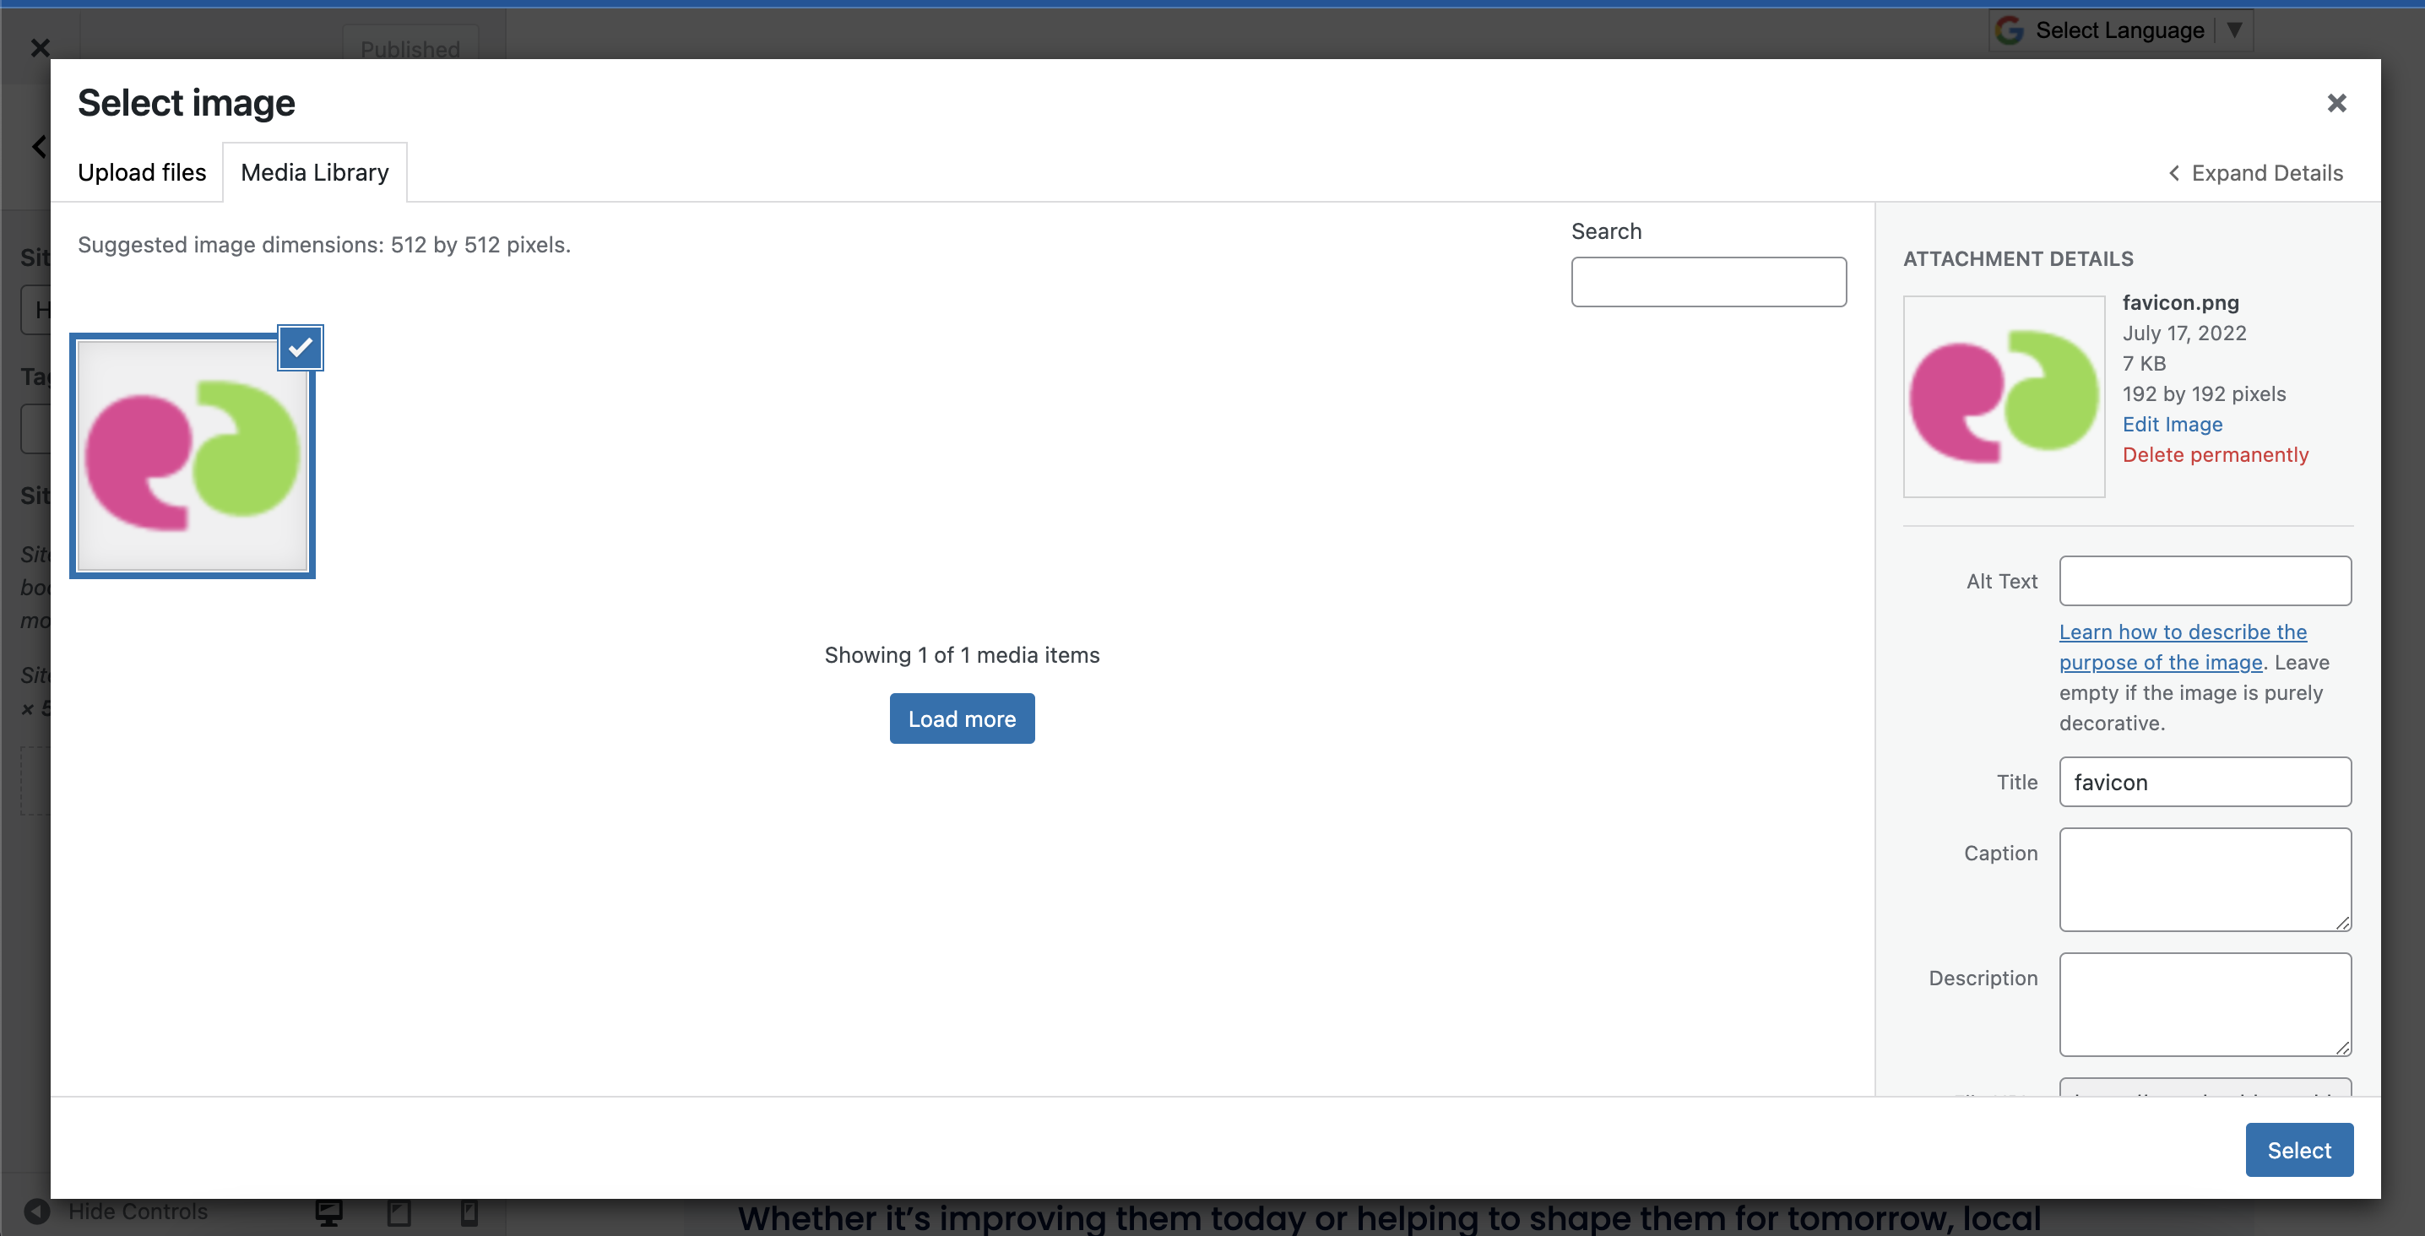Switch preview to tablet device icon
The width and height of the screenshot is (2425, 1236).
[399, 1212]
